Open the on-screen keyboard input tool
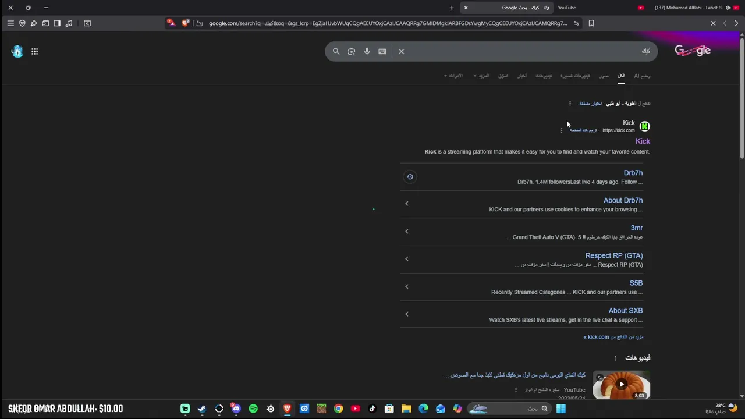This screenshot has width=745, height=419. tap(382, 51)
